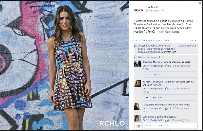Click the like-count icon on Karina's comment

tap(166, 89)
